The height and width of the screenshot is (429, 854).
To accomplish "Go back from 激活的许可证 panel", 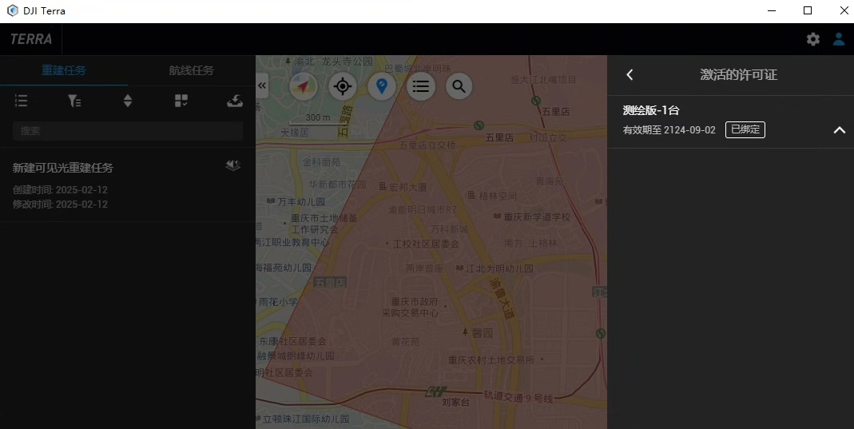I will pyautogui.click(x=630, y=74).
